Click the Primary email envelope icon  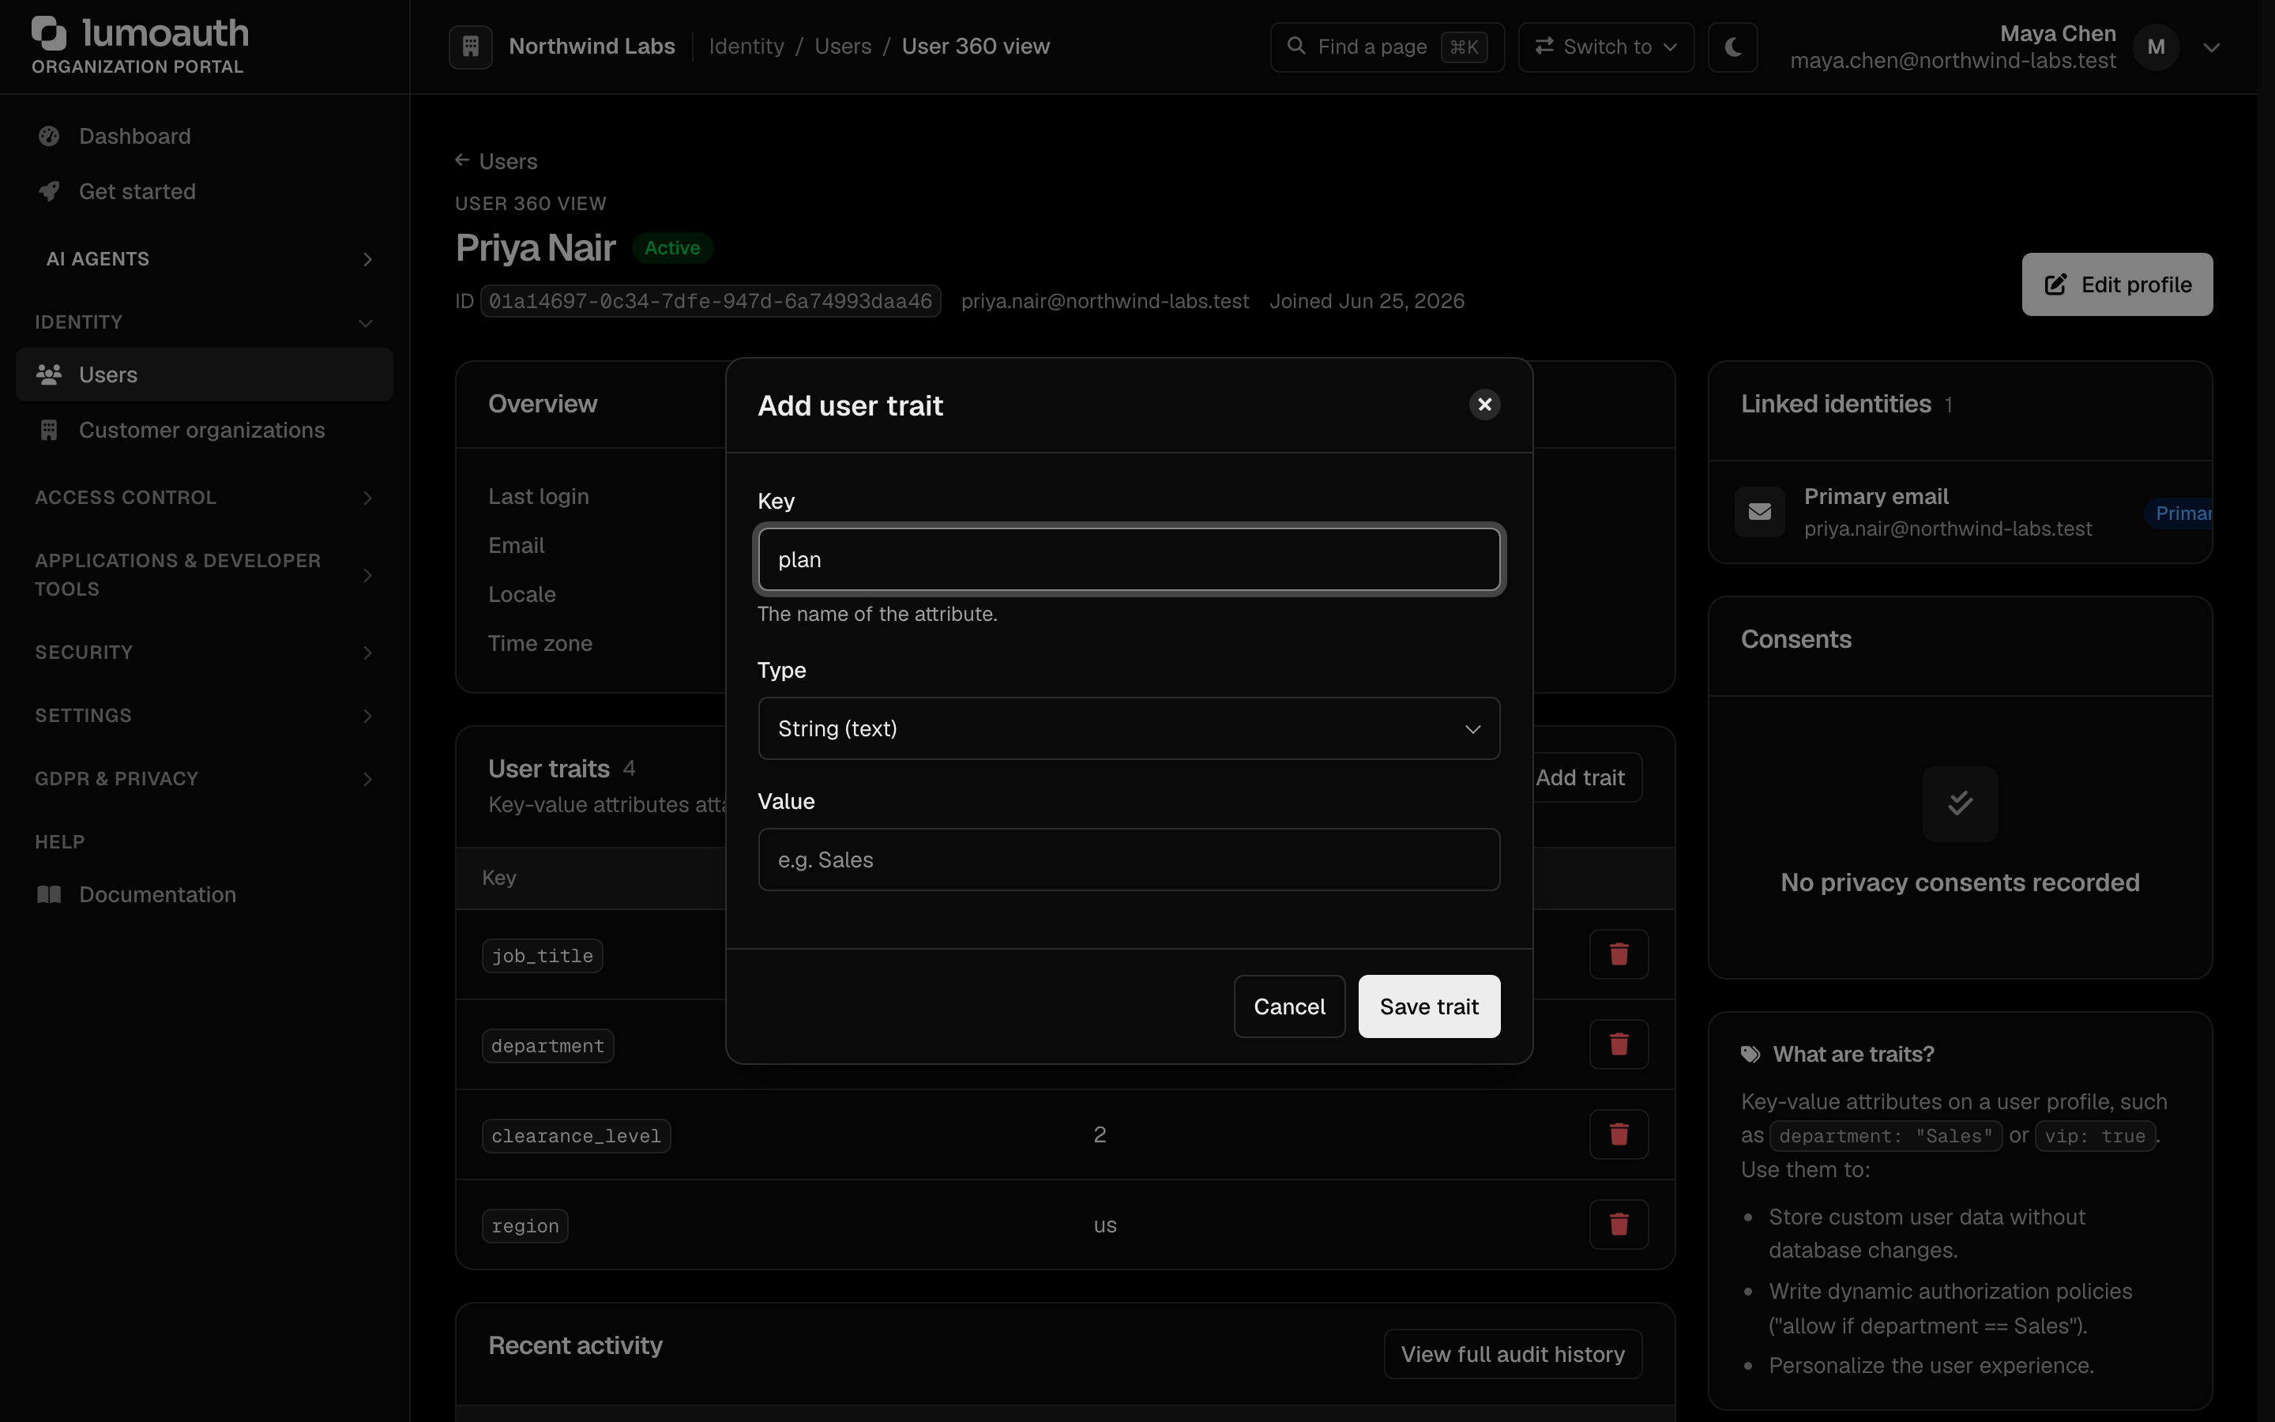1760,512
